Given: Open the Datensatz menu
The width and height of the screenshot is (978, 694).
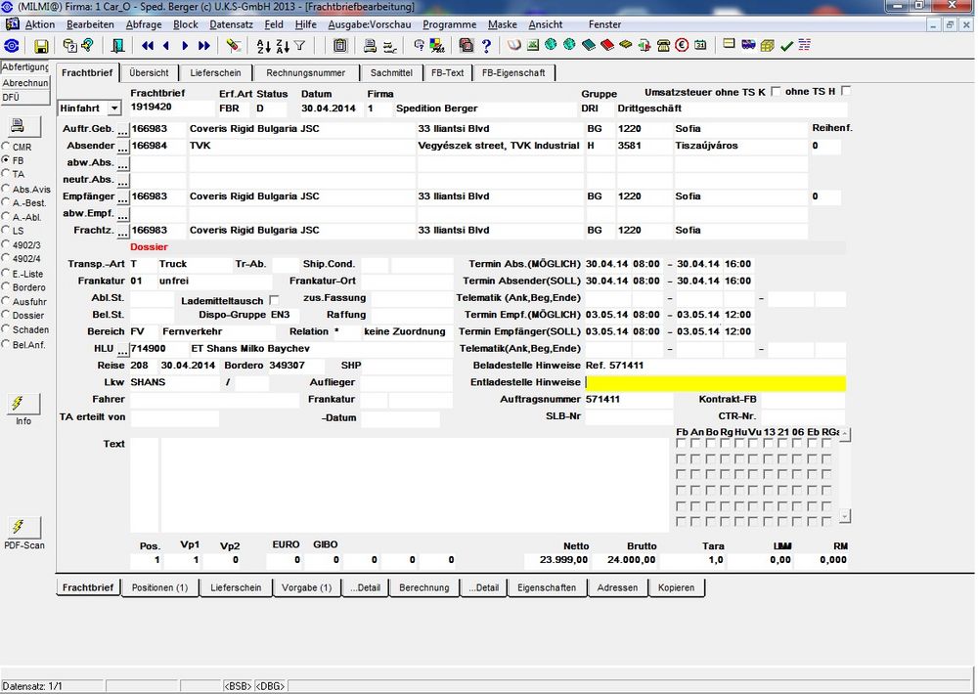Looking at the screenshot, I should (x=232, y=24).
